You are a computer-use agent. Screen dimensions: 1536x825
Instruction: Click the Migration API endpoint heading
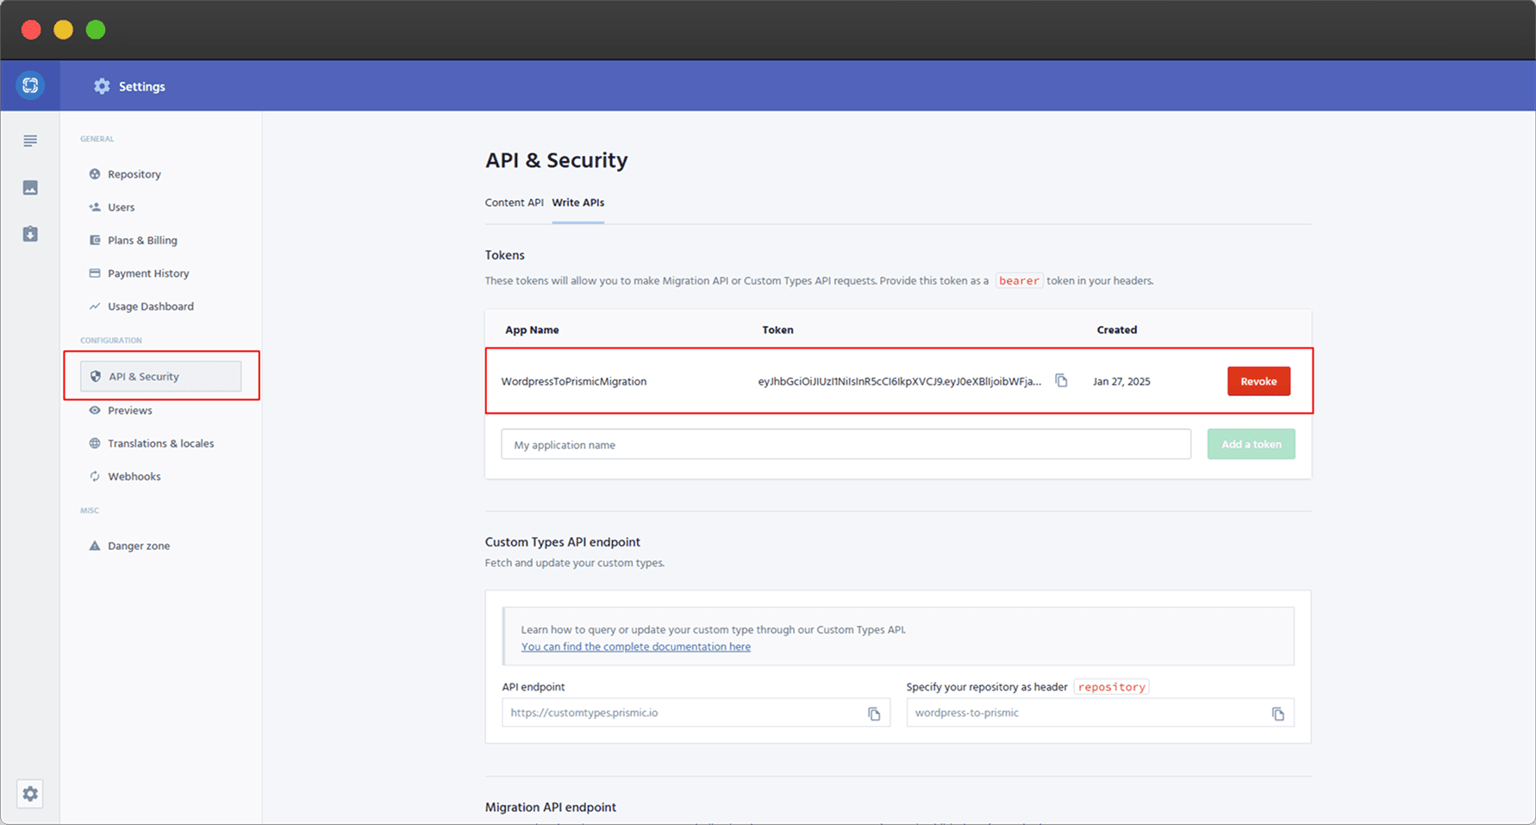551,808
